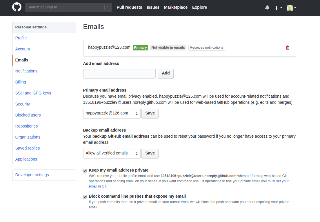Save the primary email address selection

tap(150, 113)
